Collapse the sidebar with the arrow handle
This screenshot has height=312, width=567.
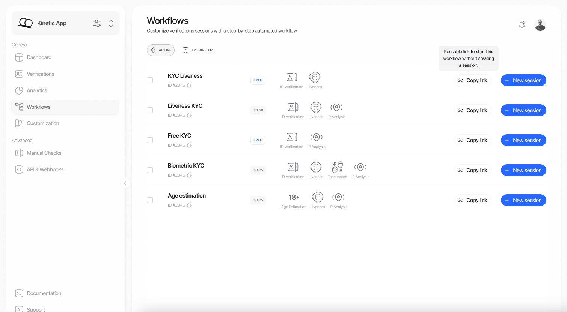click(x=125, y=183)
